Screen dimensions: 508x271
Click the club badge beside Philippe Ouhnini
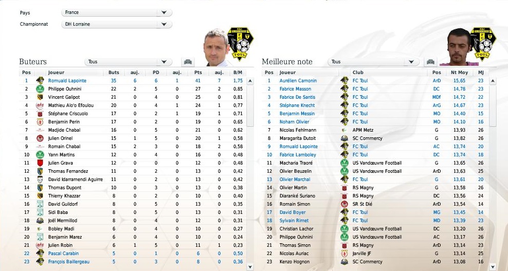point(40,89)
